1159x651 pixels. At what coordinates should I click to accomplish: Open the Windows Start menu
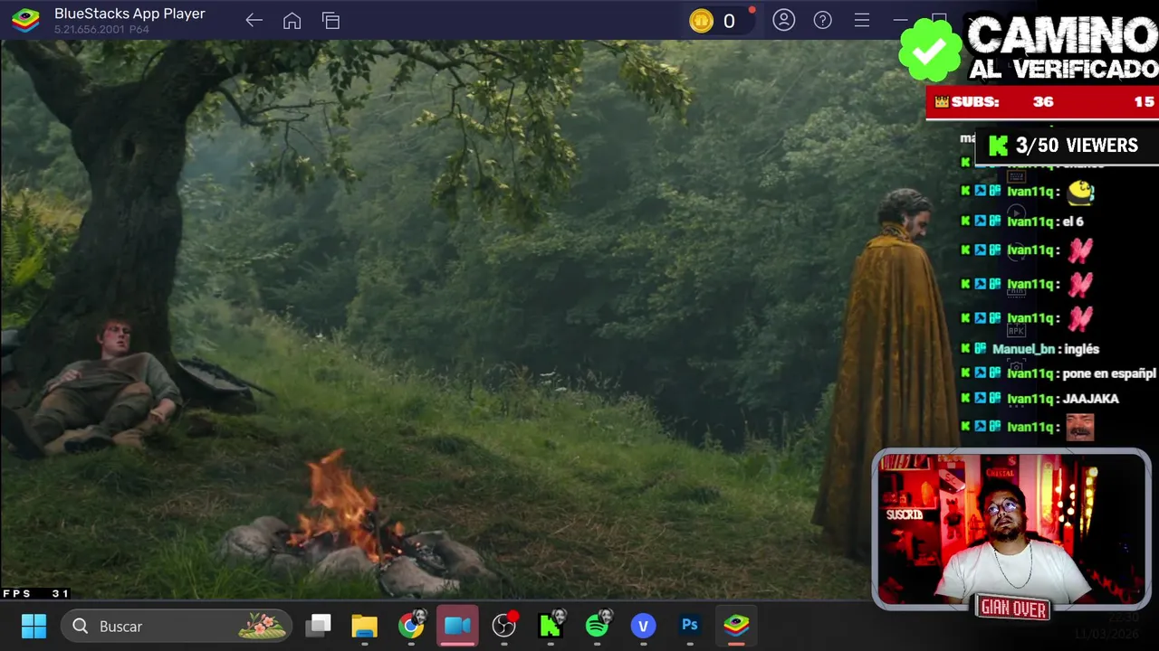click(34, 626)
